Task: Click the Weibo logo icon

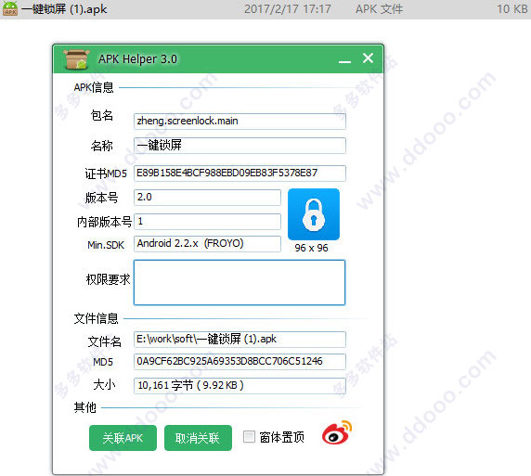Action: (337, 433)
